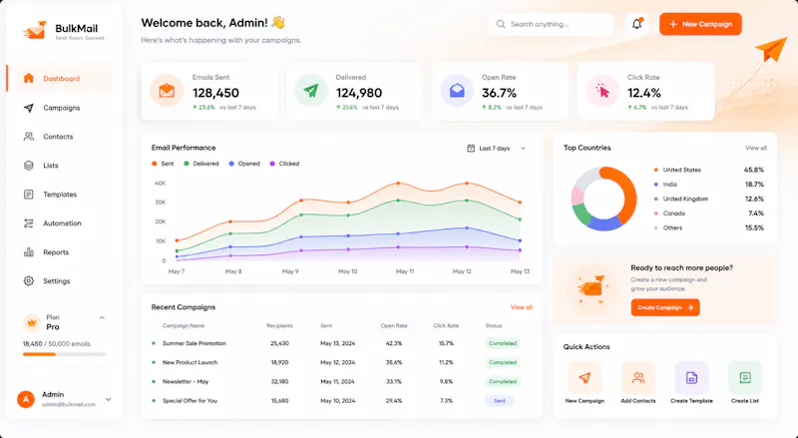Click the calendar icon beside Last 7 days
798x438 pixels.
(x=471, y=149)
